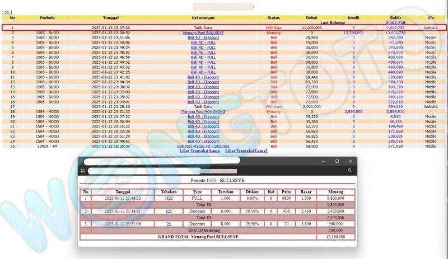This screenshot has width=448, height=259.
Task: Open the Menang Pool HONGKONG link
Action: click(x=203, y=111)
